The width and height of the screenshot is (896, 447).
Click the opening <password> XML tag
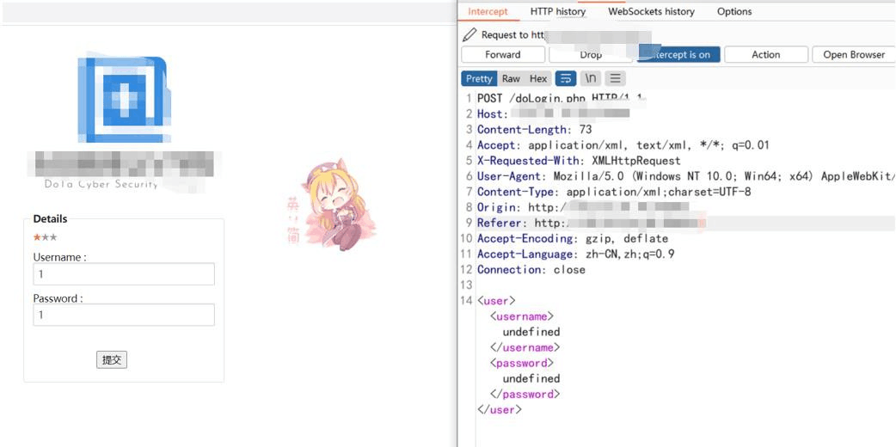tap(522, 363)
